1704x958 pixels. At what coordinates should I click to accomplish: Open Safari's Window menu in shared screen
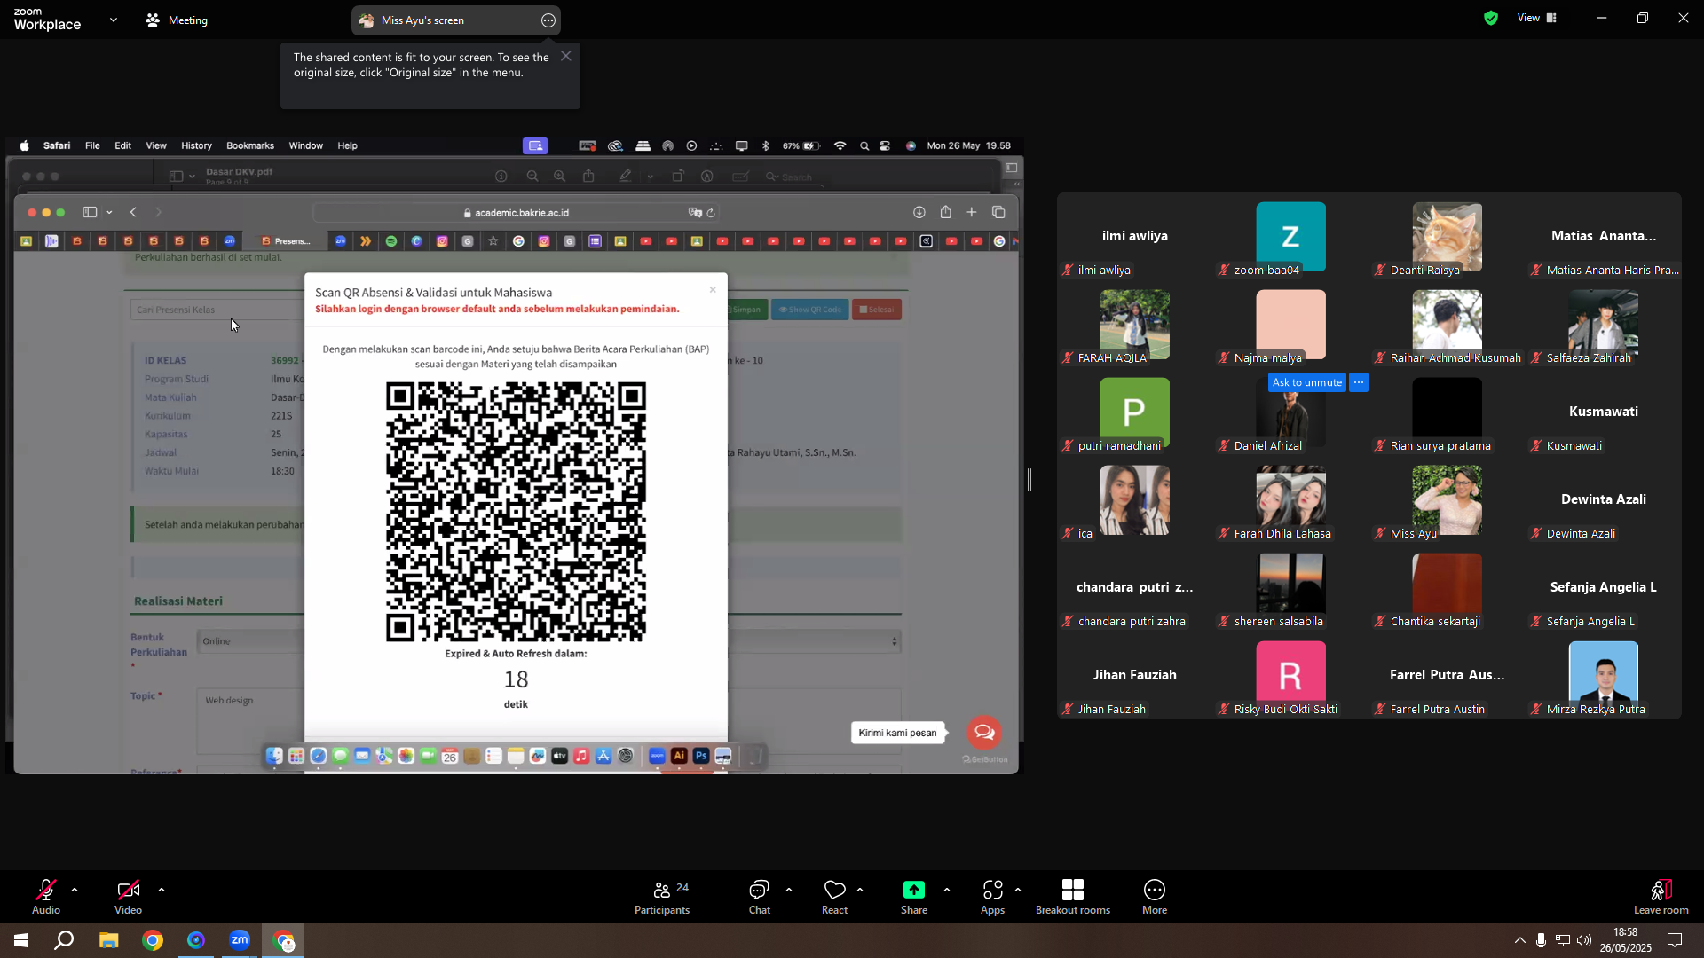[x=306, y=145]
